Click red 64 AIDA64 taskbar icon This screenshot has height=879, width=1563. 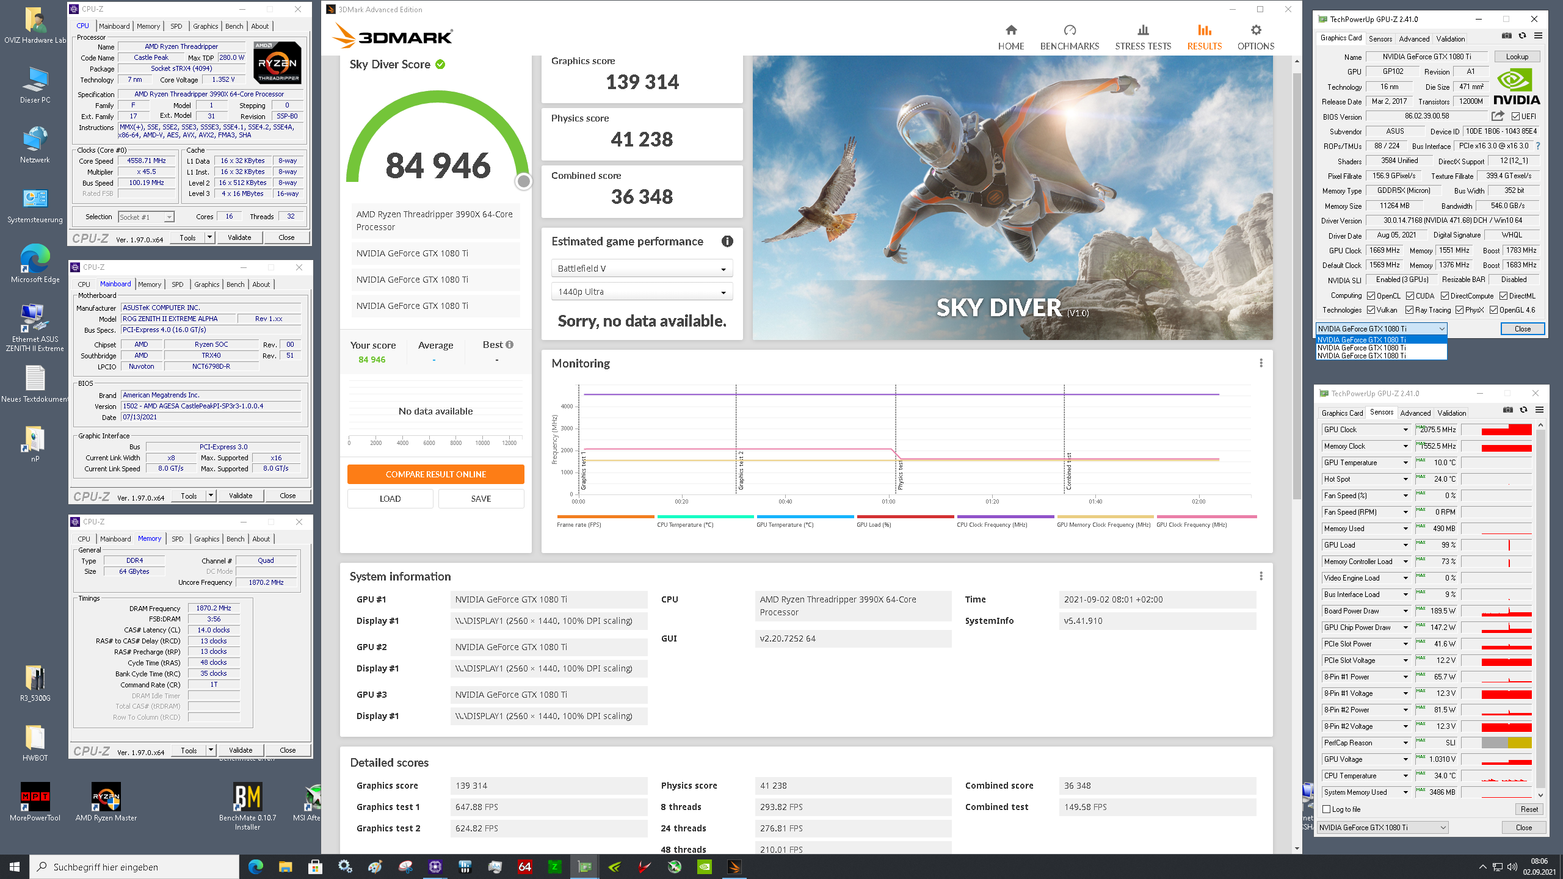[x=524, y=867]
